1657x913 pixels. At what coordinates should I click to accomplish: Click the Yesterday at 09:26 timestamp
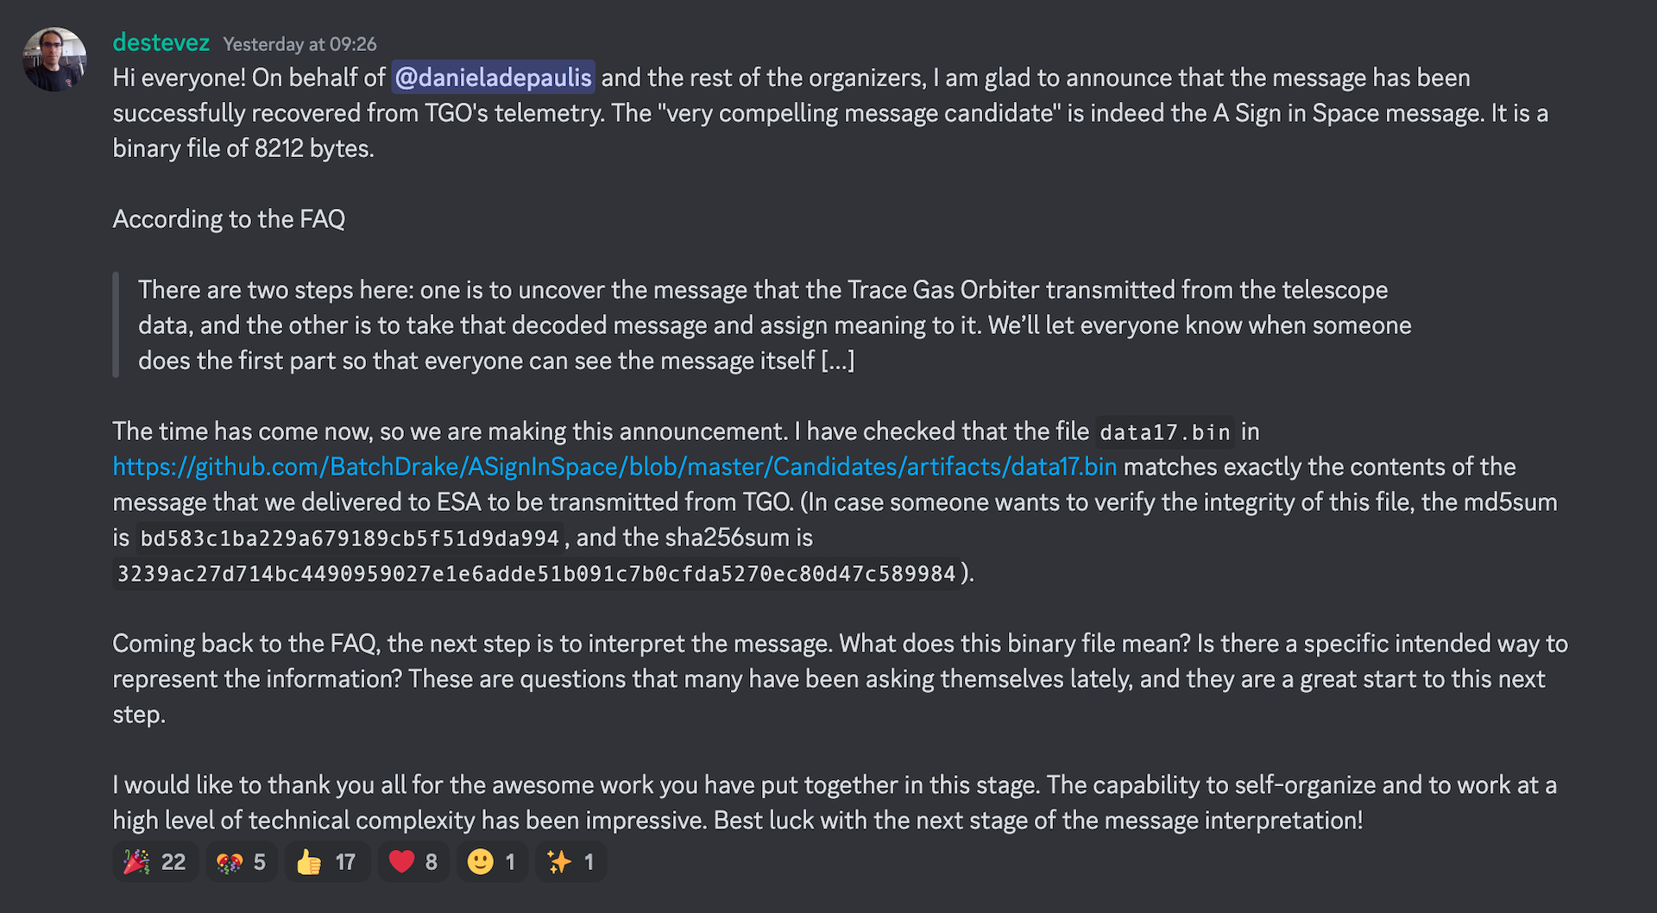(299, 44)
